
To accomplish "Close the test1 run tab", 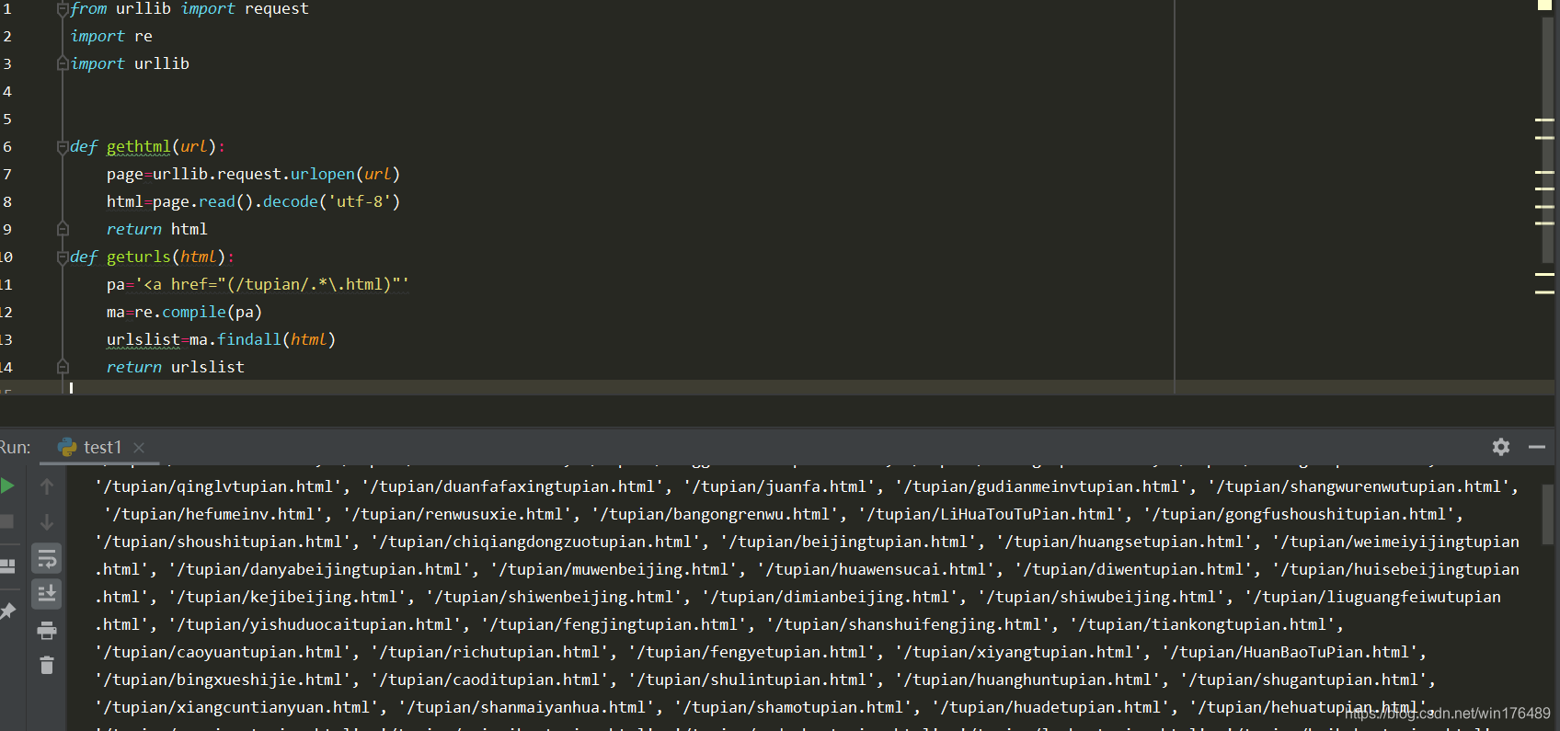I will [x=139, y=448].
